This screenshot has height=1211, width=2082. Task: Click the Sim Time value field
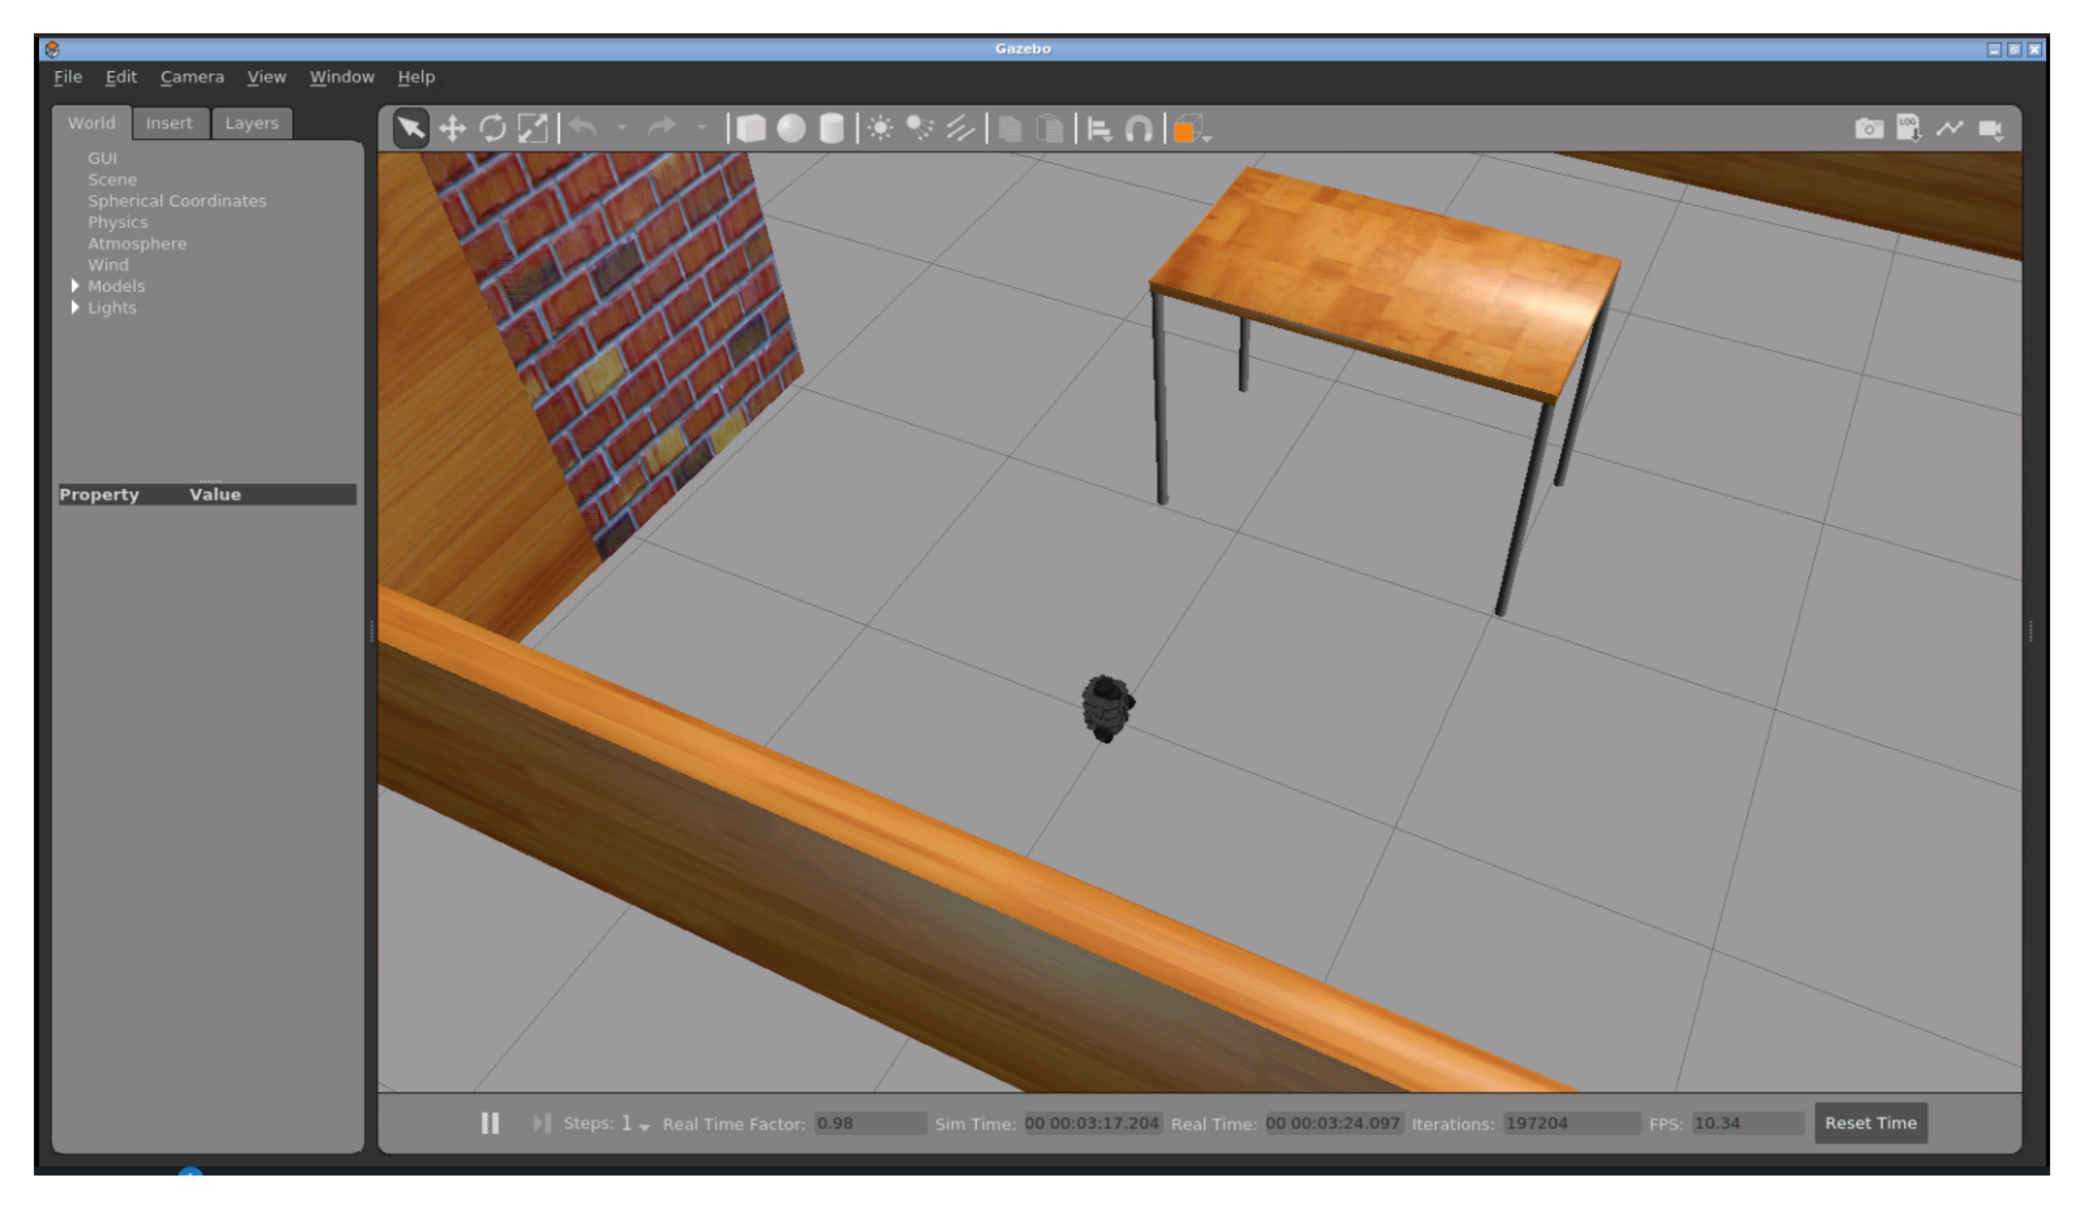1093,1124
